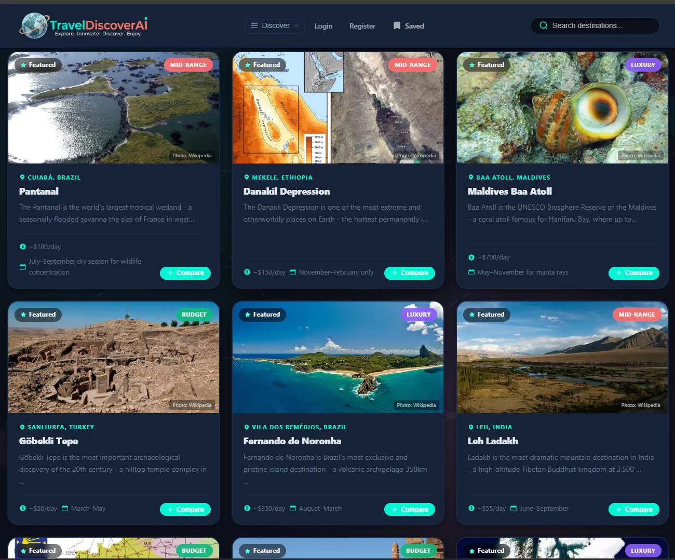Click the dollar icon beside ~$50/day
675x560 pixels.
click(x=23, y=508)
